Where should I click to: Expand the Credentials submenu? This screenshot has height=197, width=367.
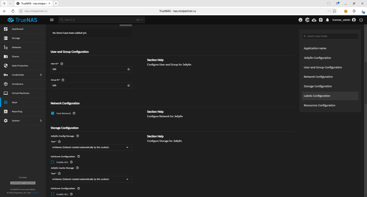coord(41,75)
